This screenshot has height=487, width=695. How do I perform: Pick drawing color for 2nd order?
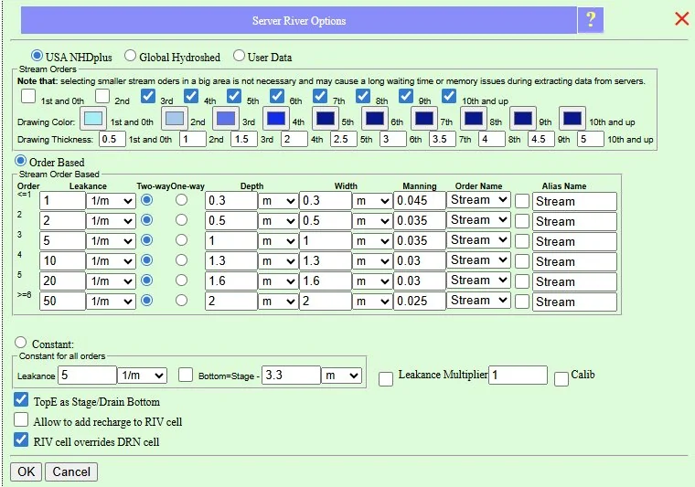tap(174, 119)
